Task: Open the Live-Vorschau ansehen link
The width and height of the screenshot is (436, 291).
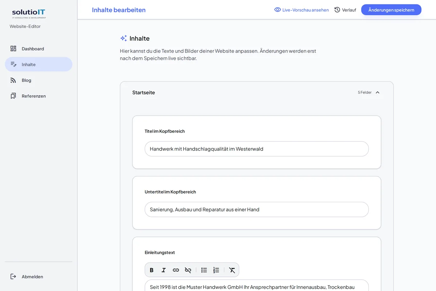Action: (302, 10)
